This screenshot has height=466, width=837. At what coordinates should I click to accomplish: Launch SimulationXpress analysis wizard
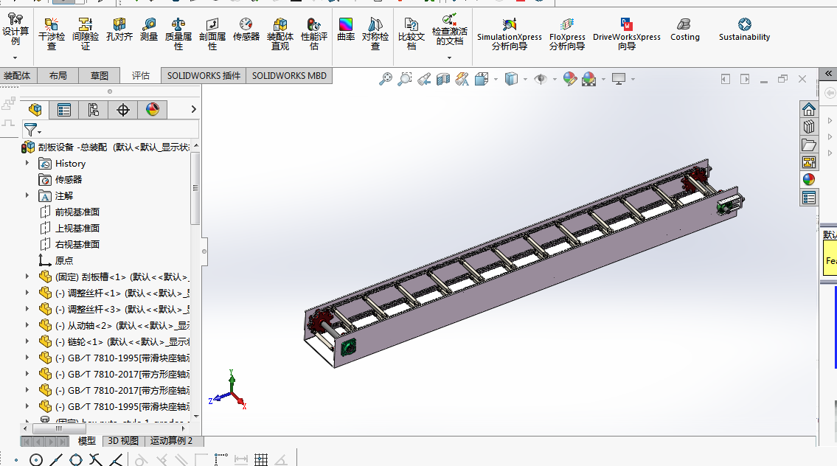coord(510,34)
